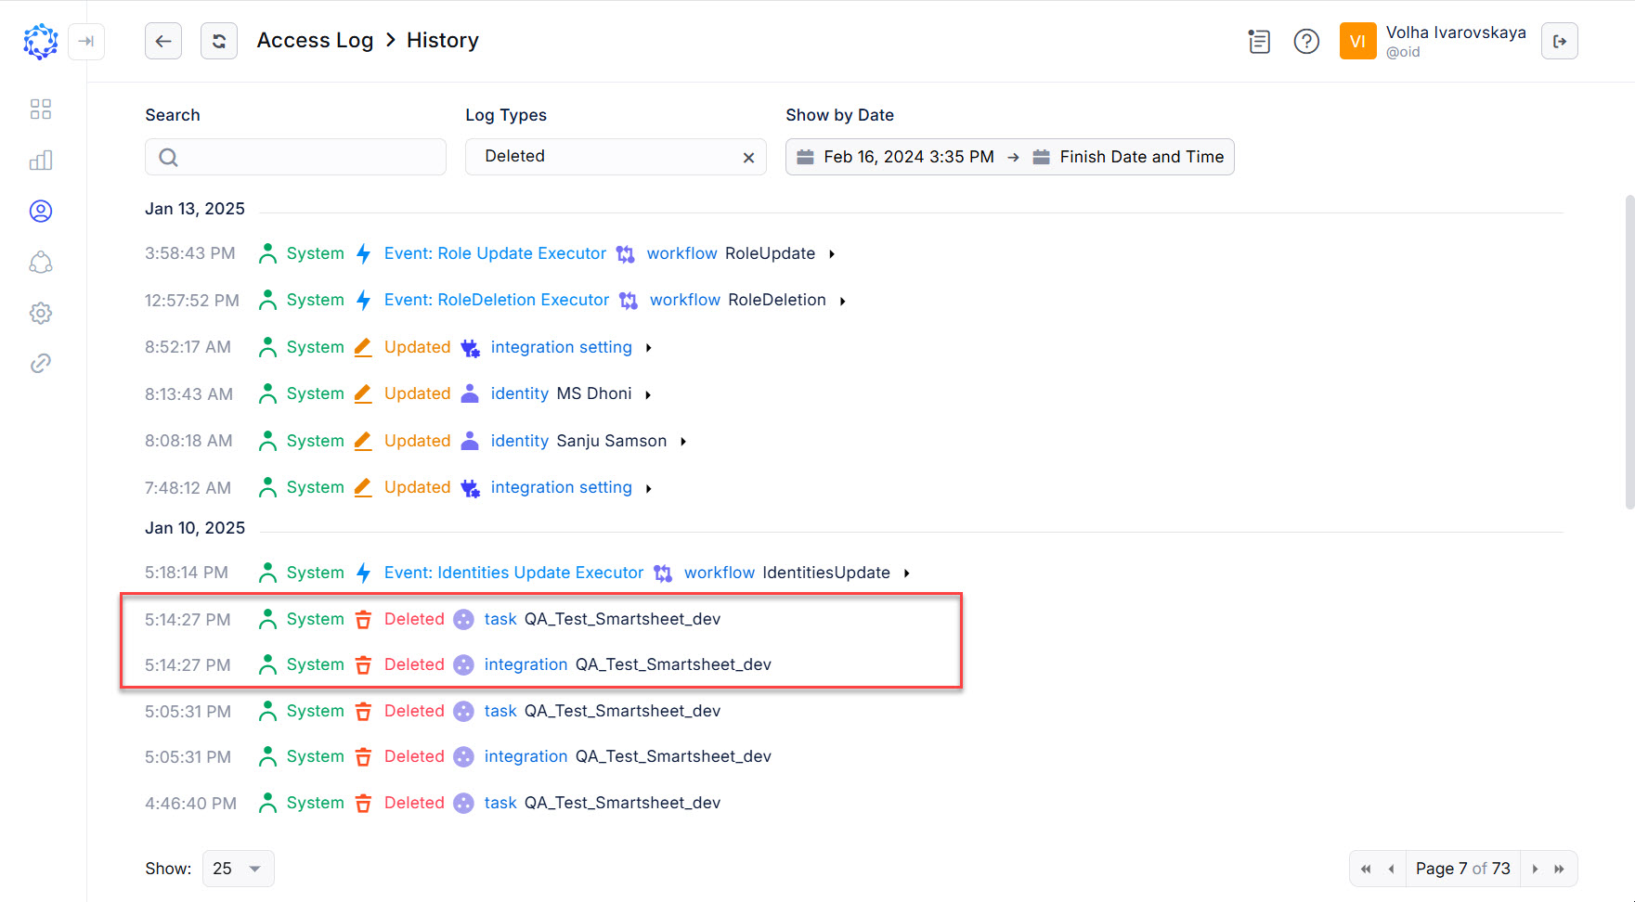Viewport: 1635px width, 902px height.
Task: Click the History breadcrumb label
Action: coord(442,40)
